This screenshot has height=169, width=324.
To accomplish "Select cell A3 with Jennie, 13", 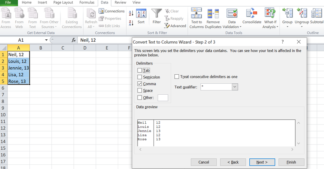I will (18, 68).
